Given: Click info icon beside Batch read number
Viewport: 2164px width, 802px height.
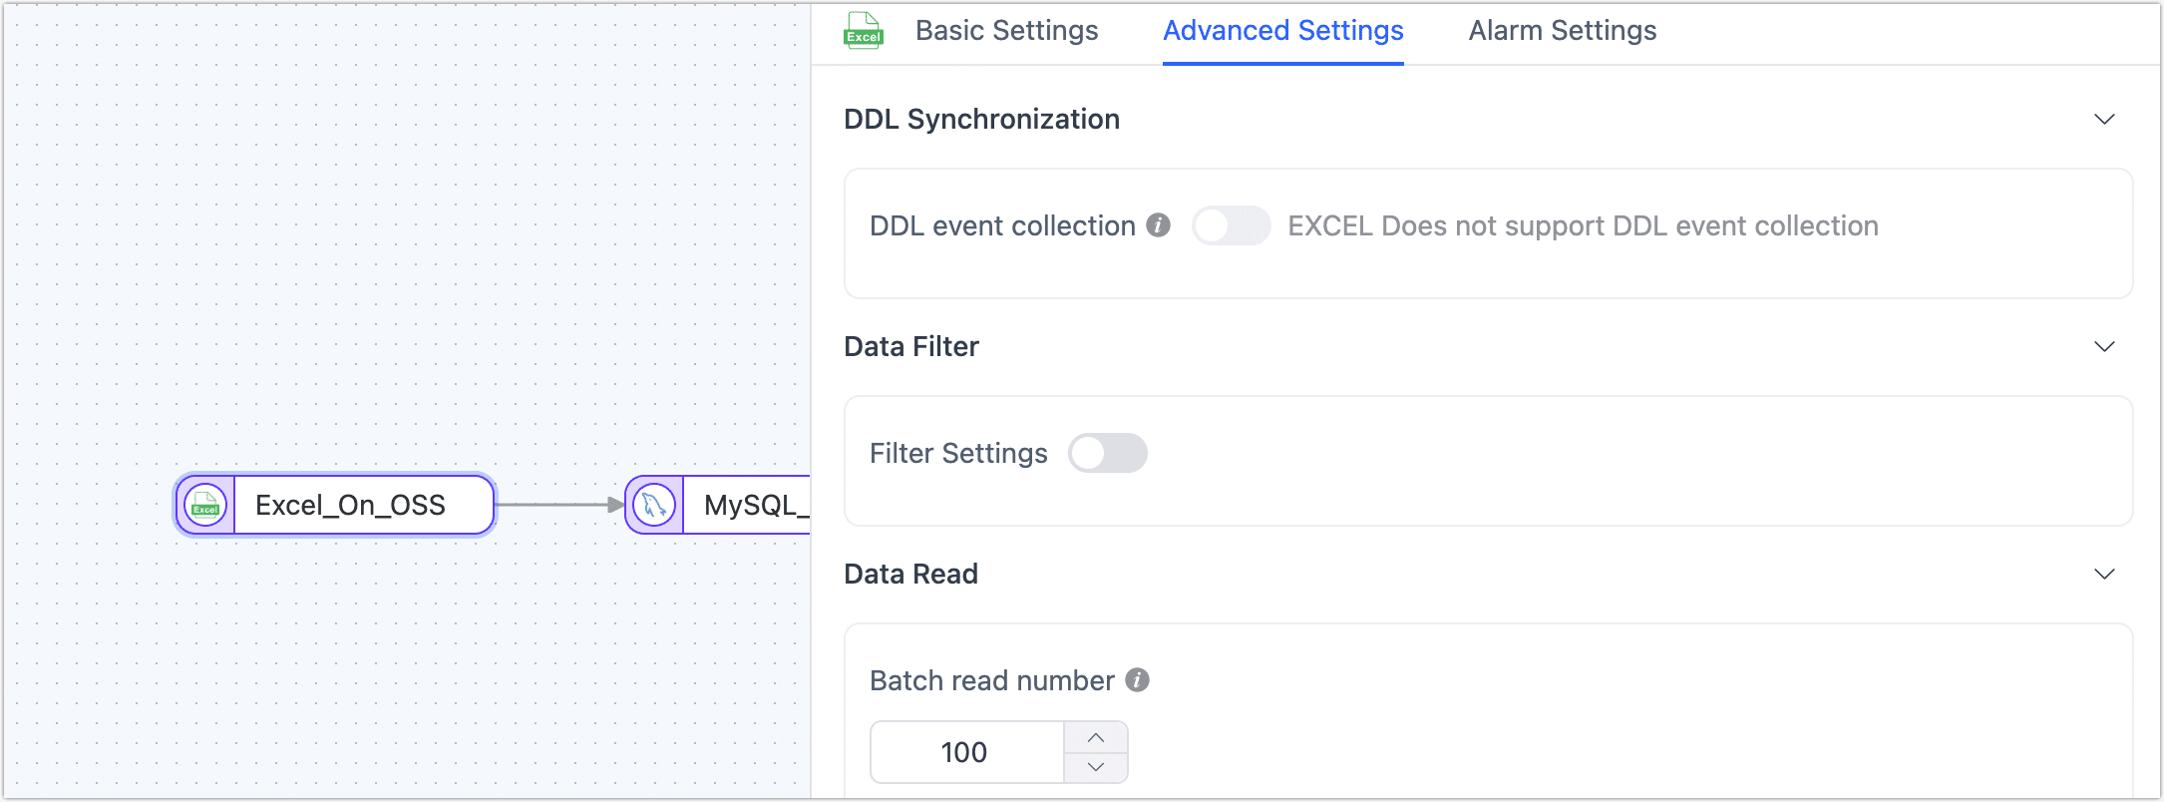Looking at the screenshot, I should (1137, 680).
